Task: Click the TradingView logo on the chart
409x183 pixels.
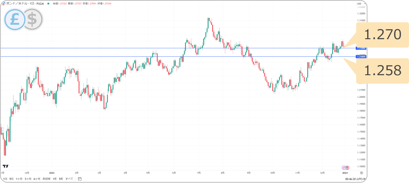Action: (x=5, y=166)
